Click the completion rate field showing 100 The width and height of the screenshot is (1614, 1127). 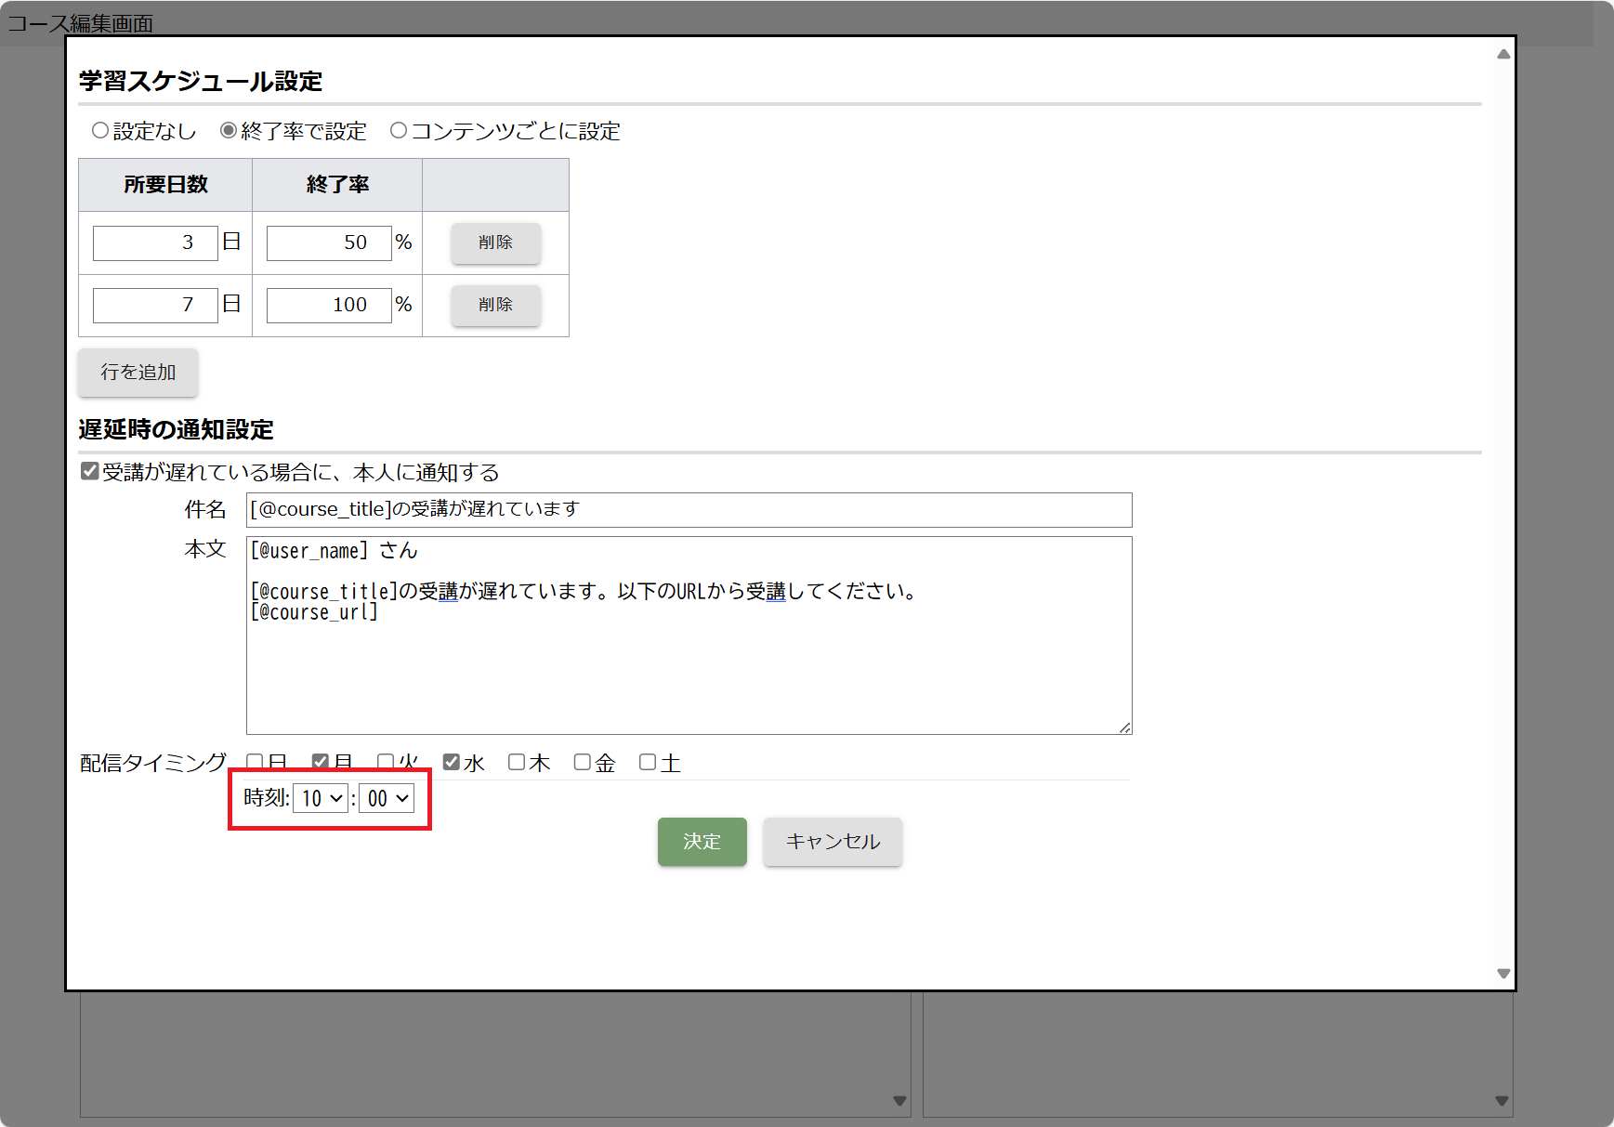[329, 305]
